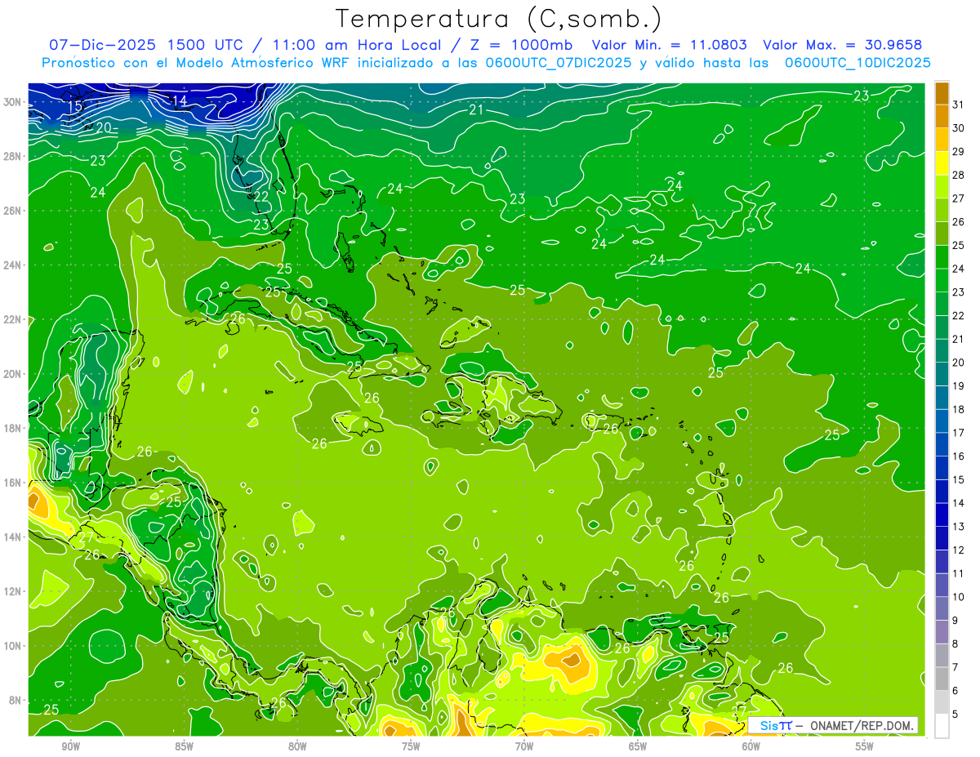980x757 pixels.
Task: Click the 14N latitude axis label
Action: tap(13, 537)
